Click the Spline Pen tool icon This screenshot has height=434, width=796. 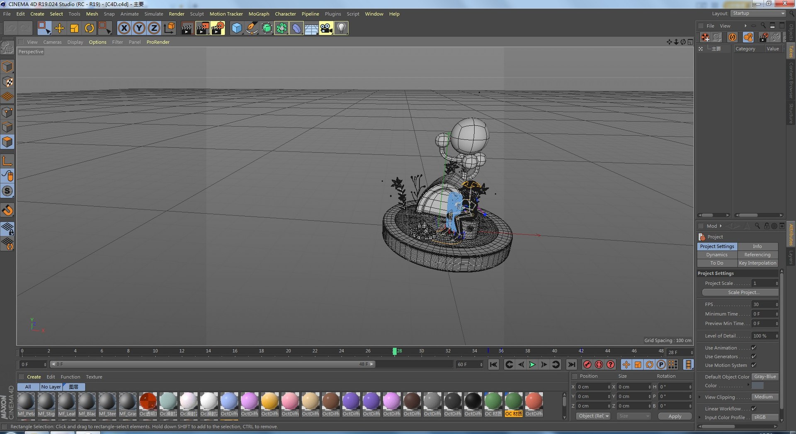click(x=252, y=28)
